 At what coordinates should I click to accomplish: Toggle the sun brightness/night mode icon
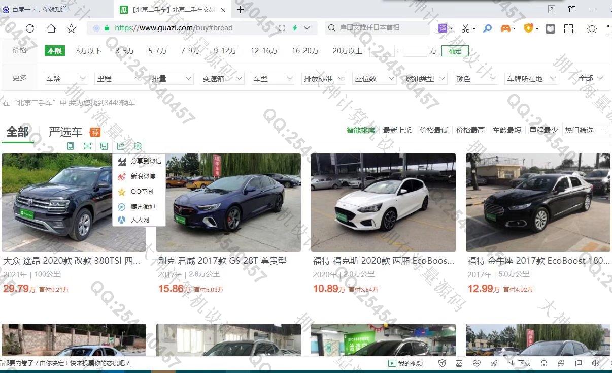(592, 28)
